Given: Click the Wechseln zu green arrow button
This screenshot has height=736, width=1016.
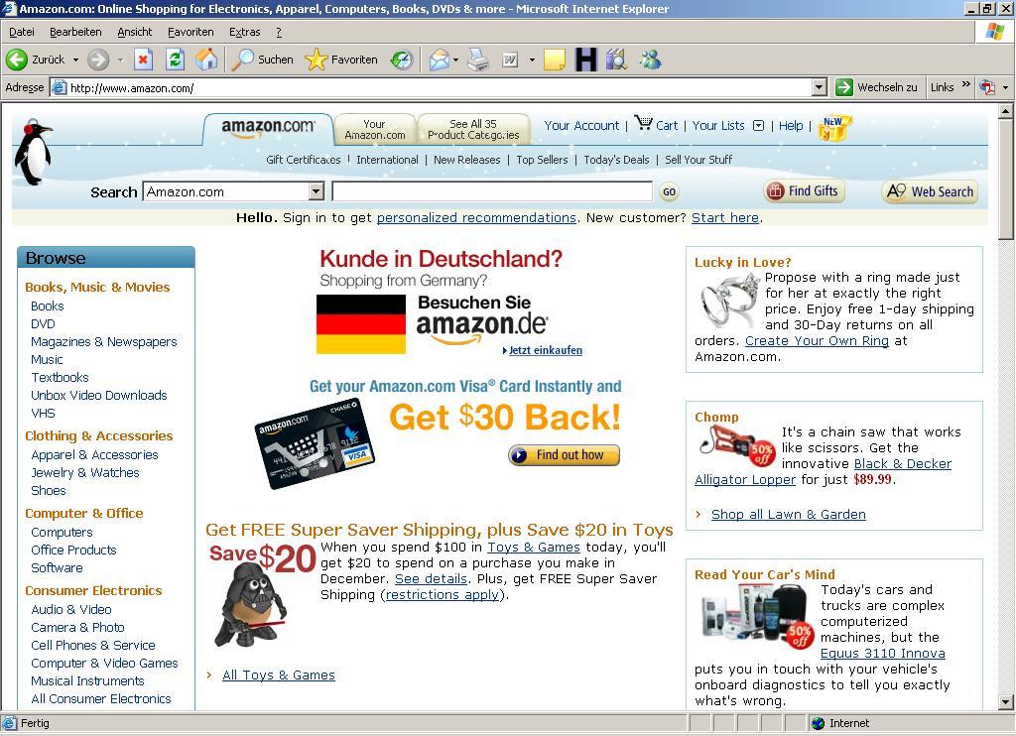Looking at the screenshot, I should tap(843, 87).
